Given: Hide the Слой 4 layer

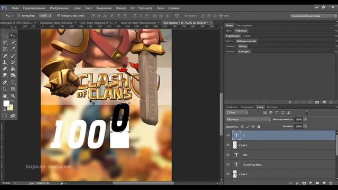Looking at the screenshot, I should click(x=228, y=174).
